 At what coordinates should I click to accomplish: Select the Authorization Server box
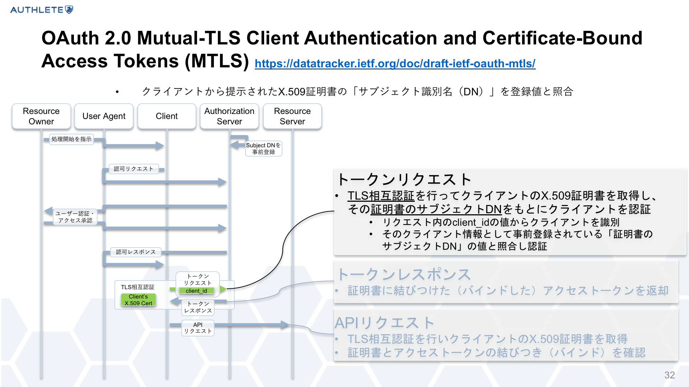(229, 116)
